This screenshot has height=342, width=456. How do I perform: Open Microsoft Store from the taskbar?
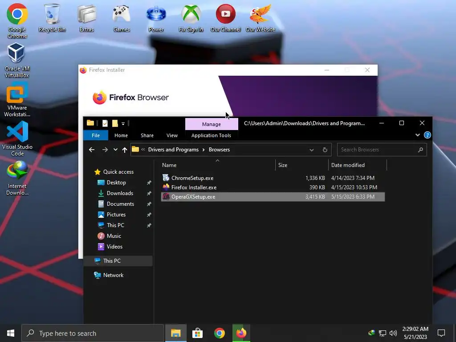[x=197, y=333]
